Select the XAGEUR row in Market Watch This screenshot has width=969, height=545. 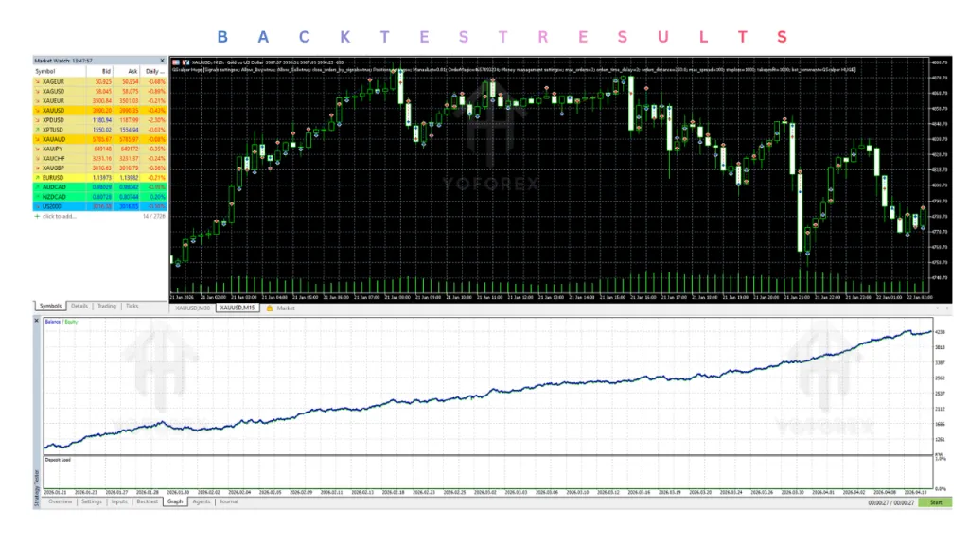click(99, 81)
